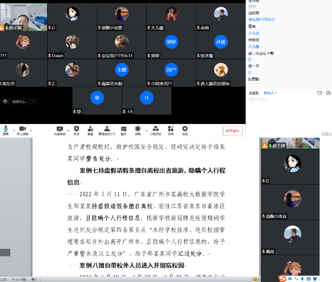
Task: Open breakout discussion groups icon
Action: coord(155,129)
